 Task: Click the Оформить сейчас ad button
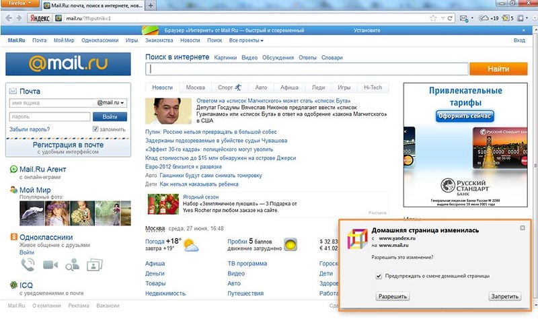pyautogui.click(x=465, y=116)
